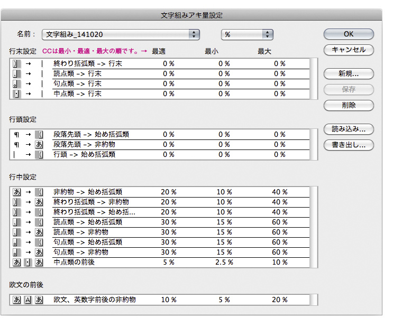Open the % units dropdown

(246, 34)
